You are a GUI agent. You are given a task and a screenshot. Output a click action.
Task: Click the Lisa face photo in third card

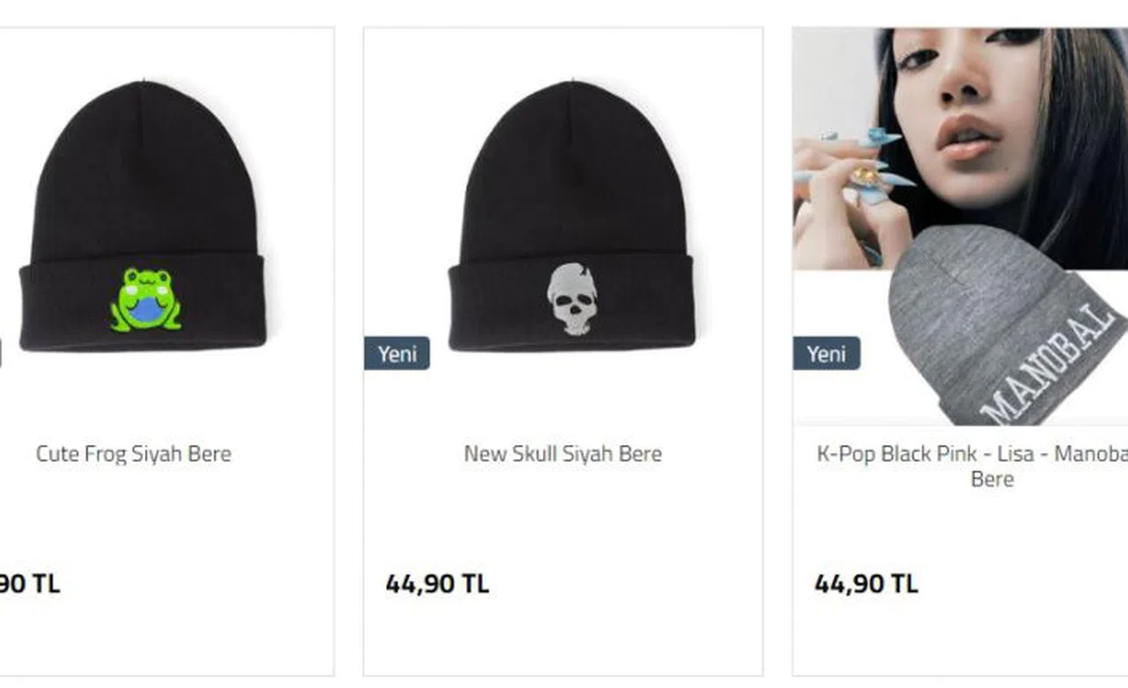961,148
